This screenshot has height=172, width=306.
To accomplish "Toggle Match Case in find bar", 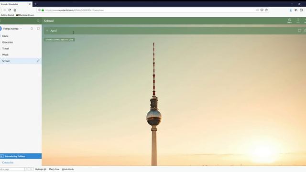I will coord(54,169).
